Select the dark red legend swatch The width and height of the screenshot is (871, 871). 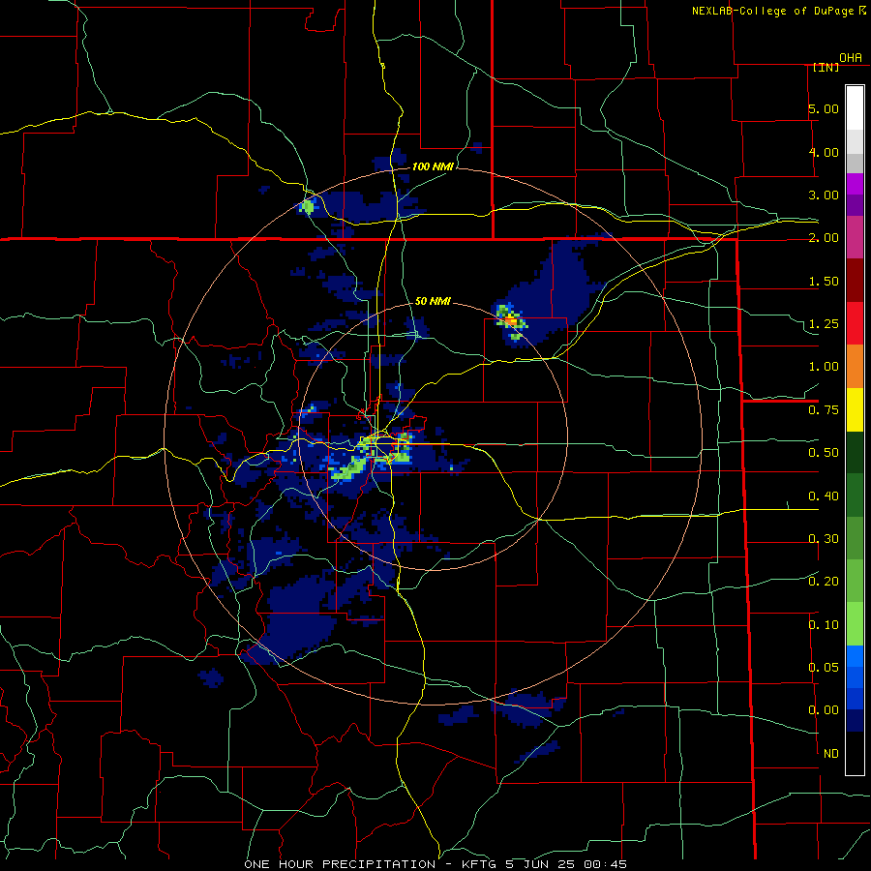click(855, 281)
